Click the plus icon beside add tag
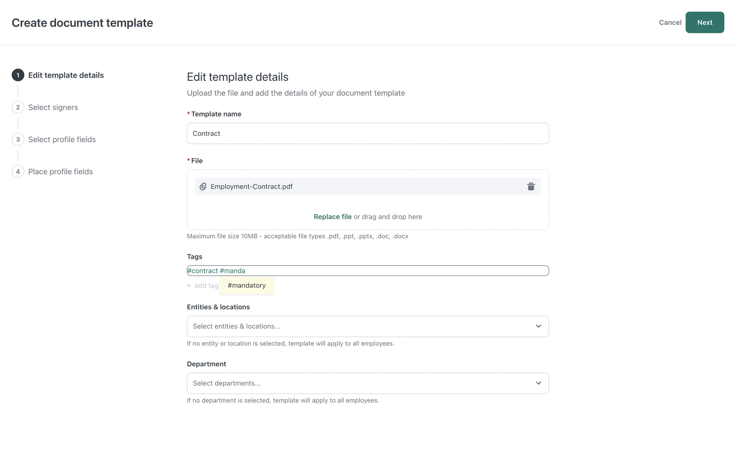The image size is (736, 460). click(x=189, y=286)
